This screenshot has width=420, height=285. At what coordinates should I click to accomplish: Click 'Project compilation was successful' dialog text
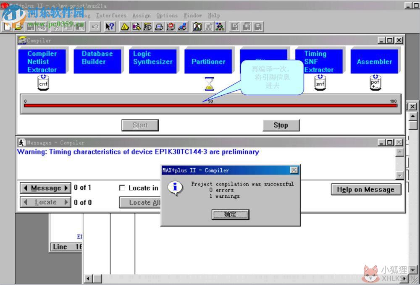[242, 184]
